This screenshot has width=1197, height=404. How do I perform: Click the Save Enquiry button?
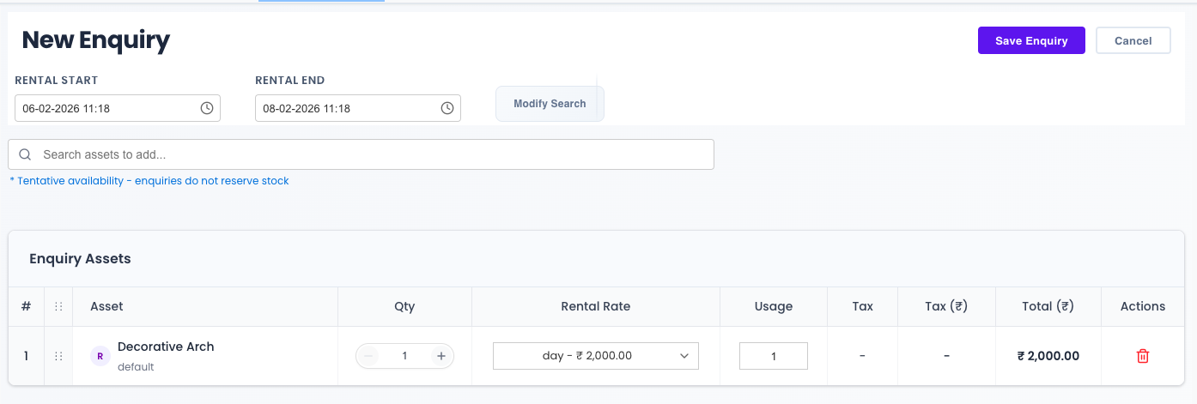[1031, 40]
